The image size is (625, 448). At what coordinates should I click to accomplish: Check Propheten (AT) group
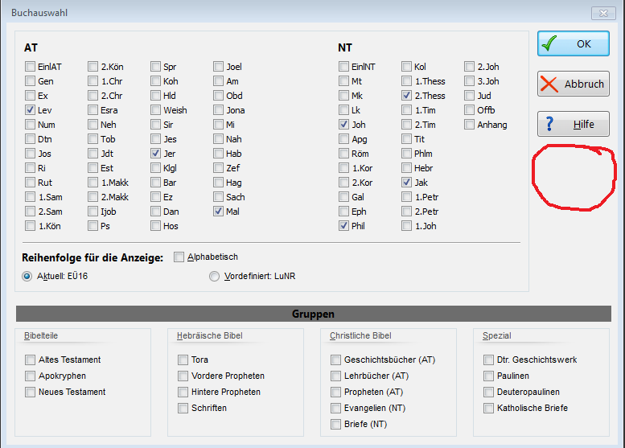[x=335, y=393]
